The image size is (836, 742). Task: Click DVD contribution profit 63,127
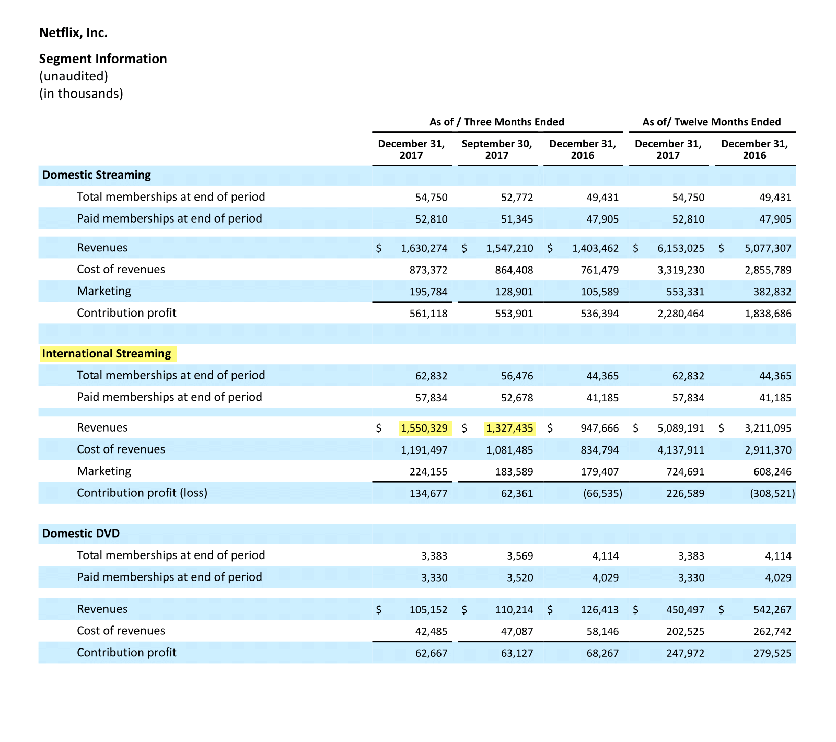pyautogui.click(x=517, y=653)
